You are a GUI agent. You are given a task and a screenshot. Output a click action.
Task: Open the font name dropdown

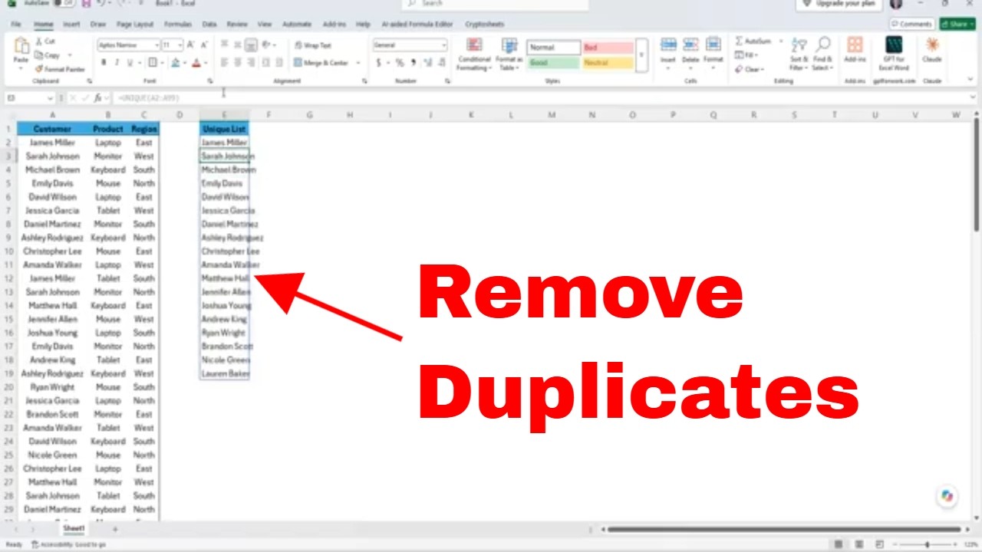click(x=157, y=45)
